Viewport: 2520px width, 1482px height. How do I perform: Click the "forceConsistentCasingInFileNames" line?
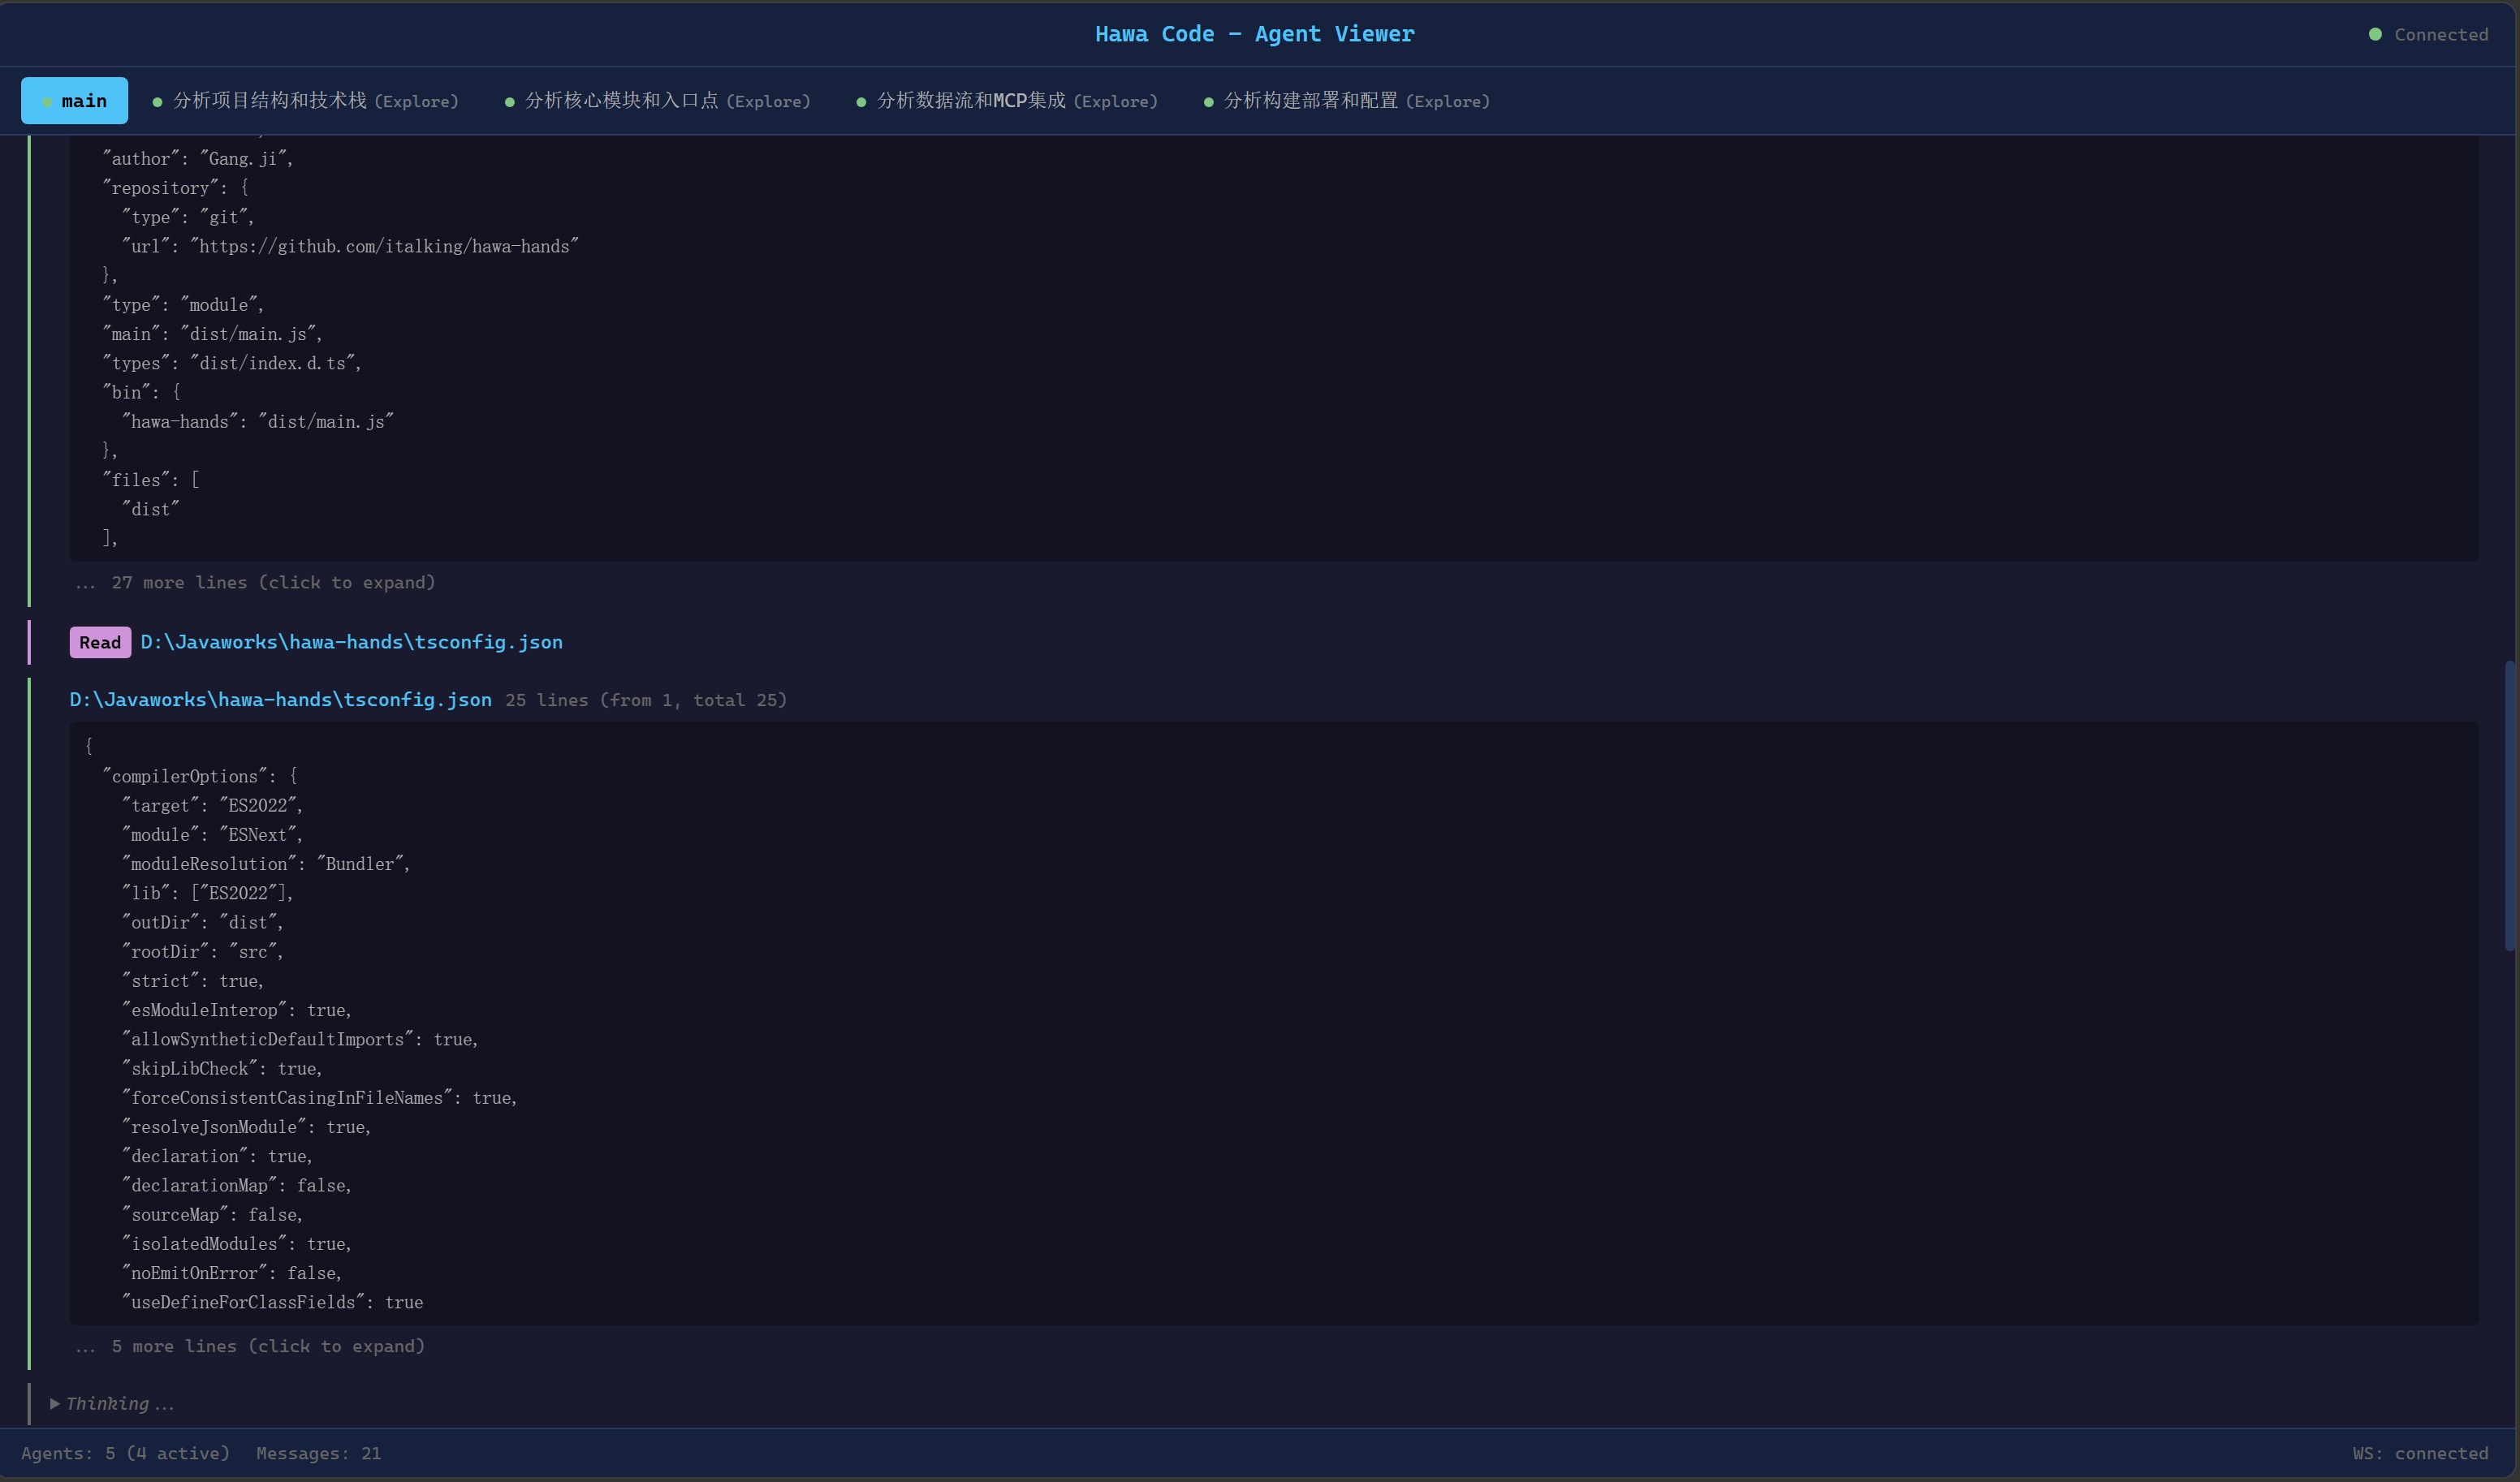click(319, 1098)
